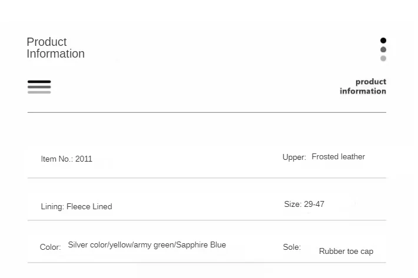This screenshot has height=278, width=418.
Task: Click the Upper: label
Action: (294, 158)
